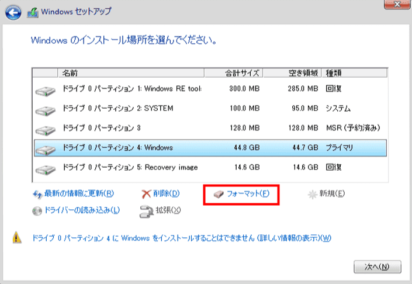Click the refresh arrows icon
412x284 pixels.
37,195
